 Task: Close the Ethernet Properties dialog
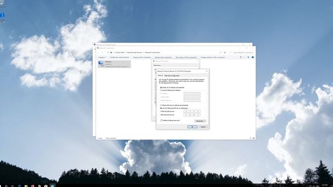pos(197,61)
